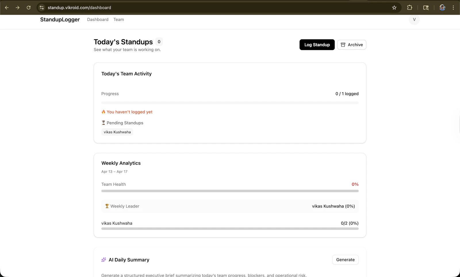Open the Chrome extensions puzzle icon
The height and width of the screenshot is (277, 460).
(409, 7)
